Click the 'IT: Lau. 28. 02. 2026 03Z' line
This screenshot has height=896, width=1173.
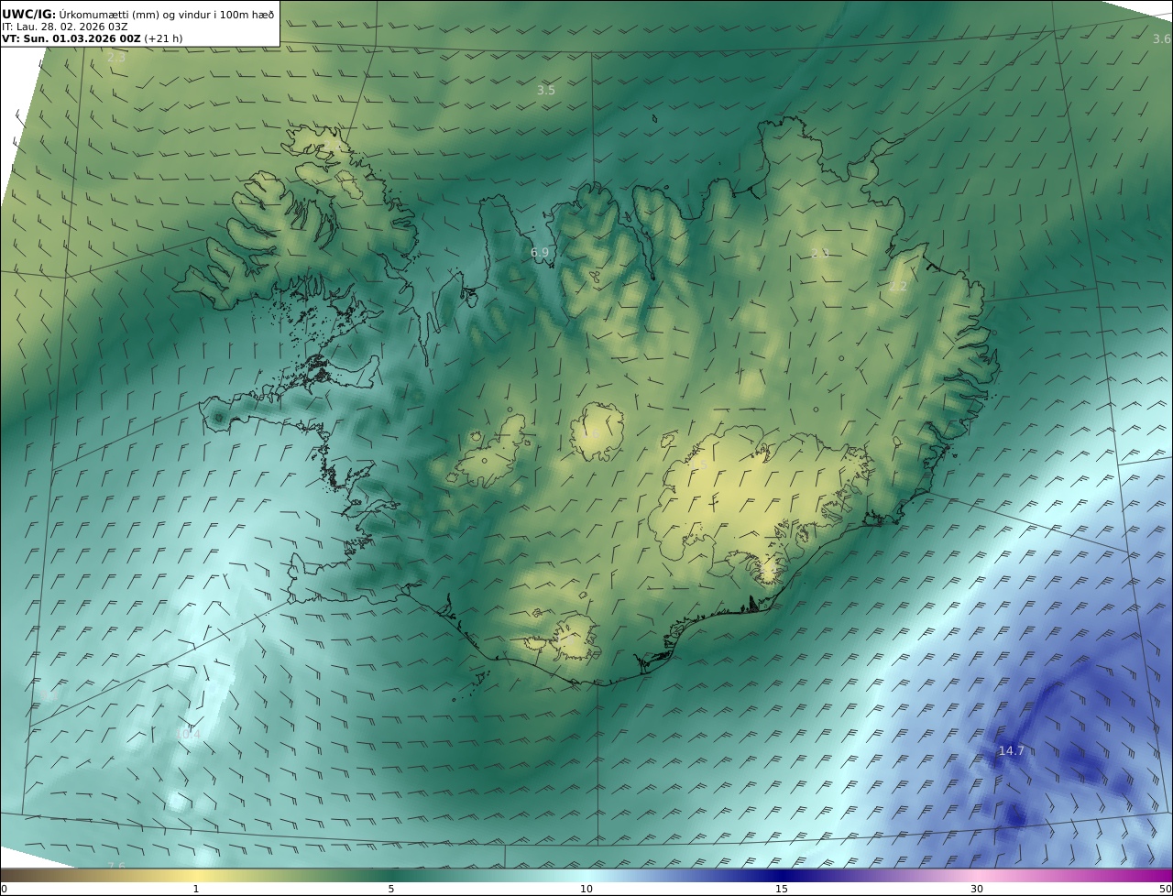tap(65, 27)
